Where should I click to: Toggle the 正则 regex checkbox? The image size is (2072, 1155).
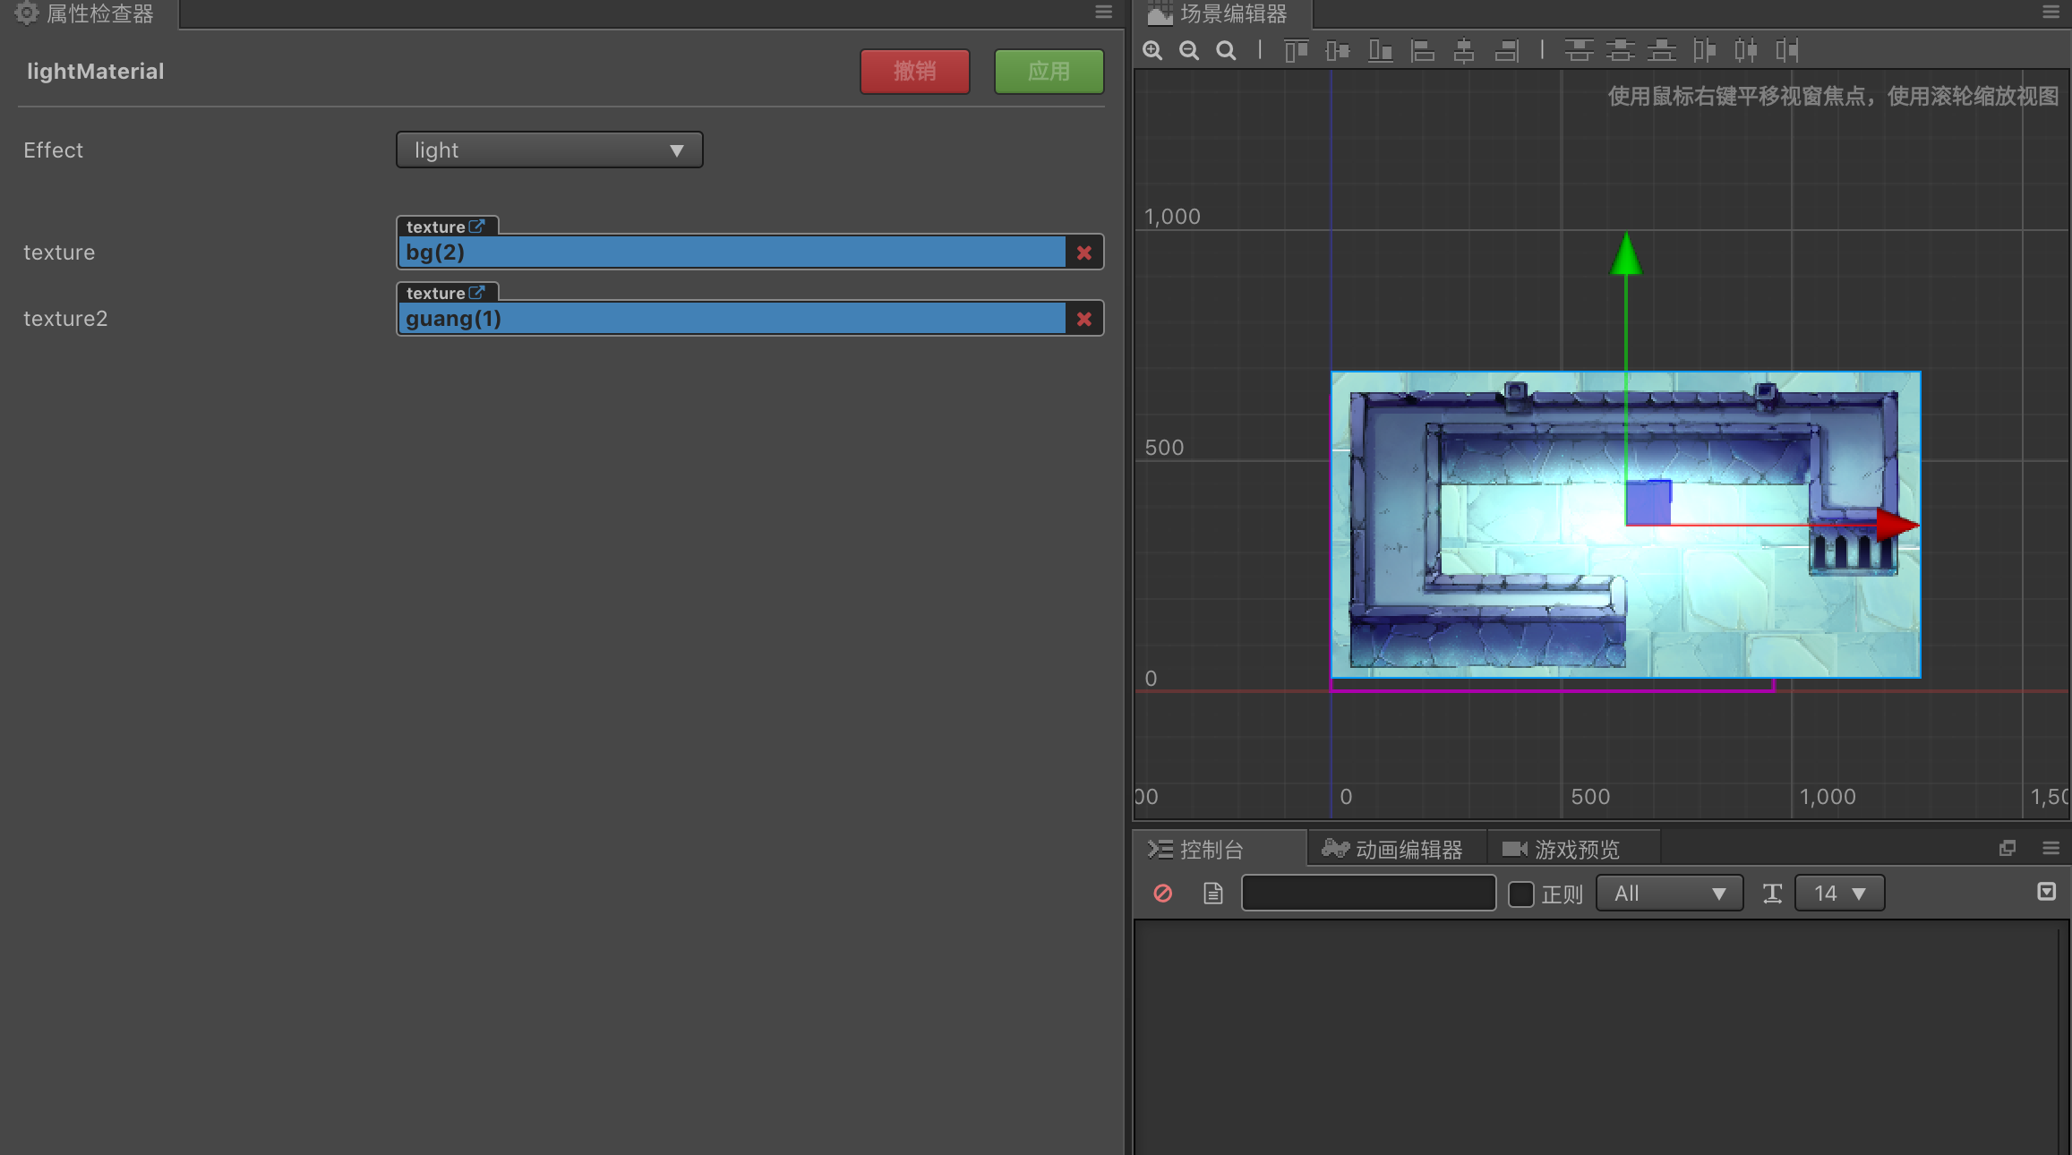point(1520,894)
